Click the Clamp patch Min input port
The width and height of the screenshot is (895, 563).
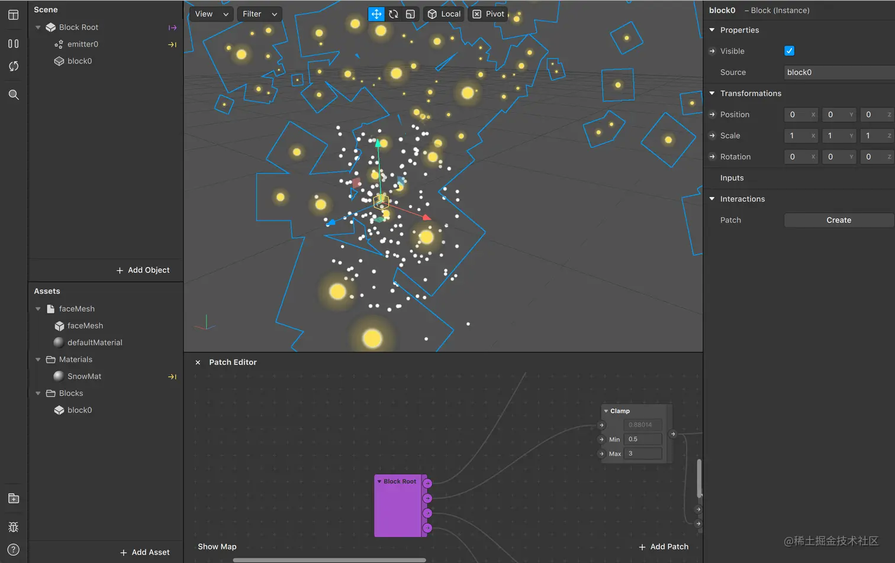602,439
